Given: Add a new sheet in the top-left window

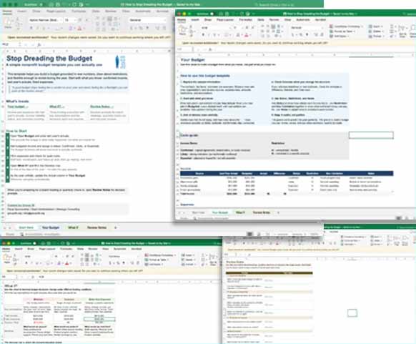Looking at the screenshot, I should (x=115, y=227).
